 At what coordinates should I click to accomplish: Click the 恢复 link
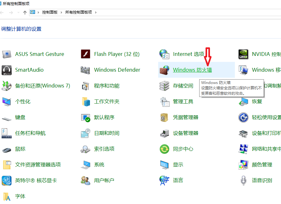pyautogui.click(x=257, y=102)
